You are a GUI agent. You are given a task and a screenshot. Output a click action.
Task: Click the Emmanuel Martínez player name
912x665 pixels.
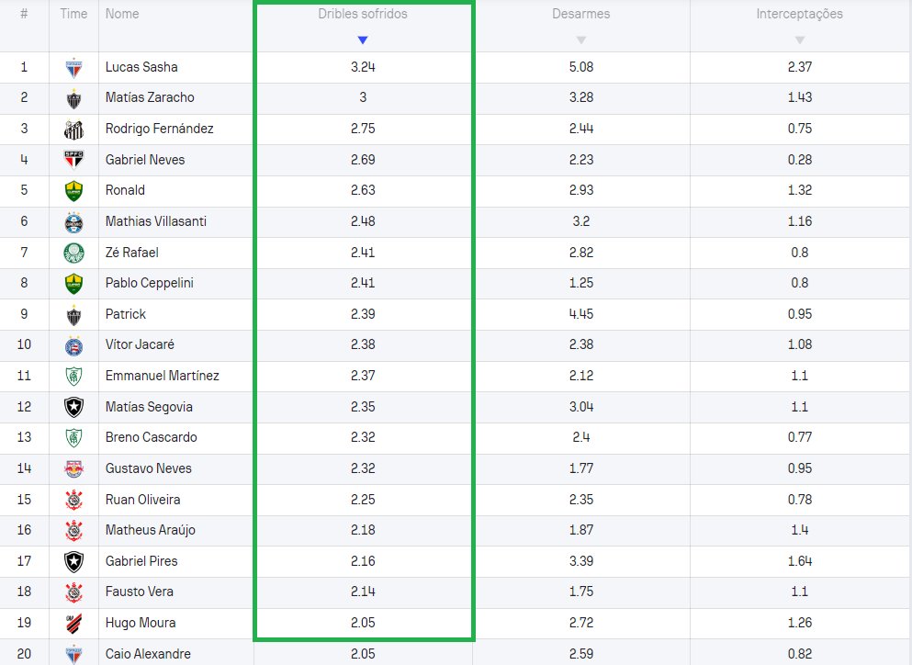pos(162,376)
